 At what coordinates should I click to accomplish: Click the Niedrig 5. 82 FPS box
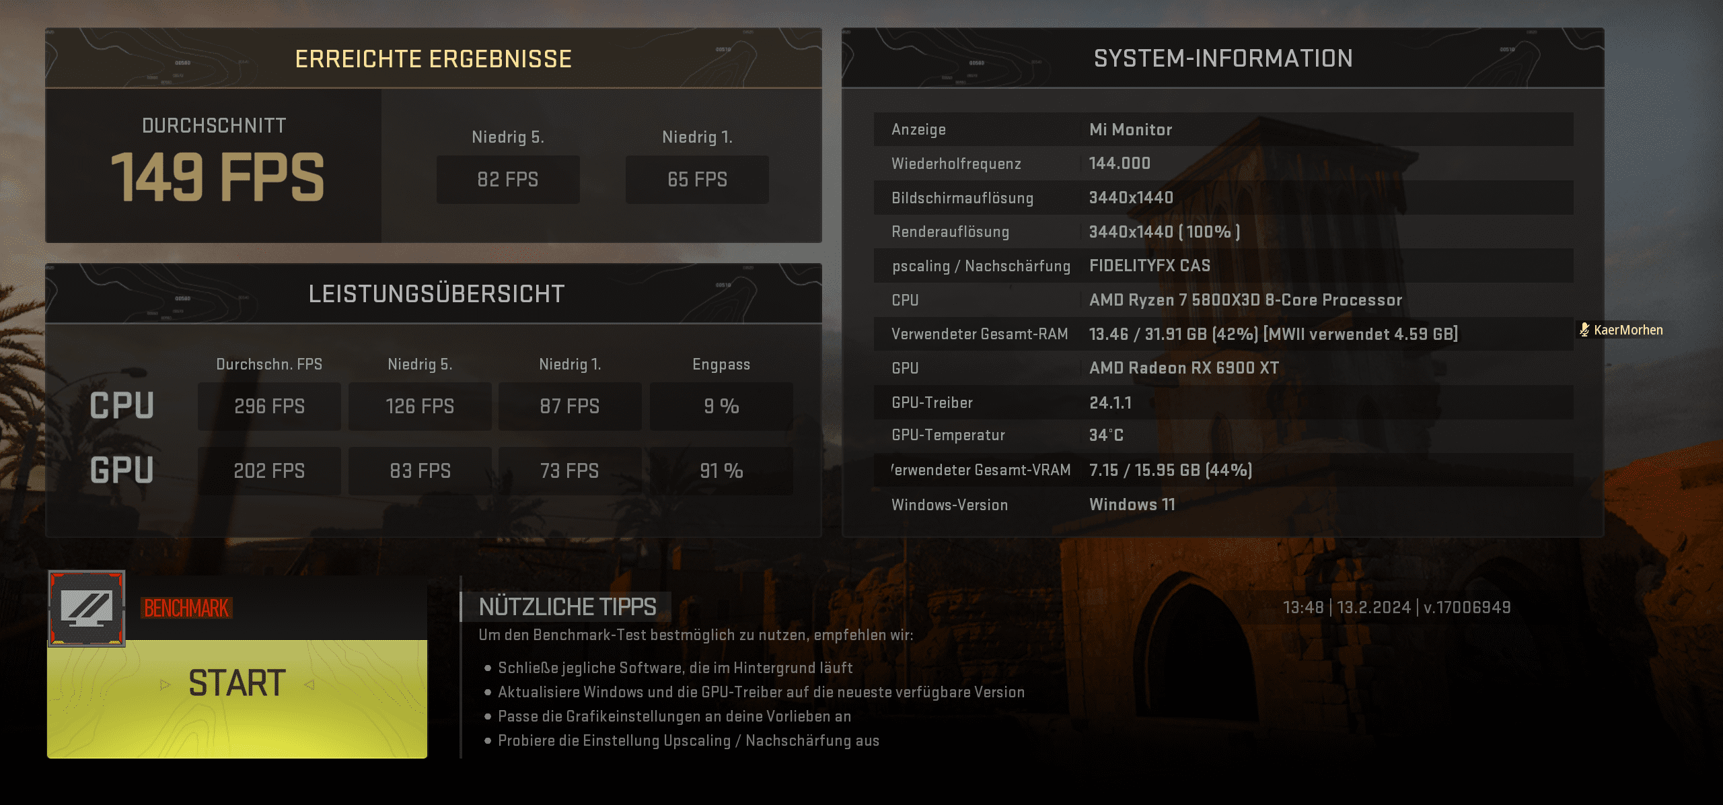[508, 180]
